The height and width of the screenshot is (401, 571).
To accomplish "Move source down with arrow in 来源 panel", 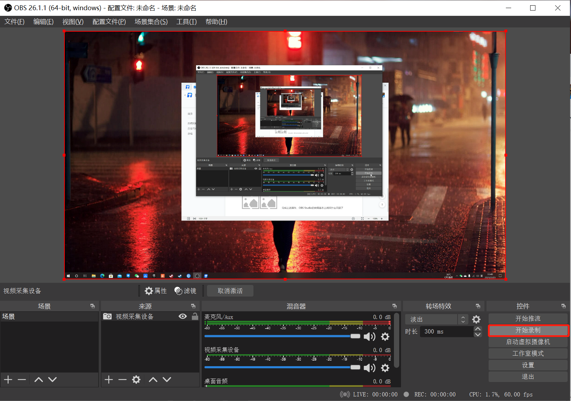I will tap(167, 380).
